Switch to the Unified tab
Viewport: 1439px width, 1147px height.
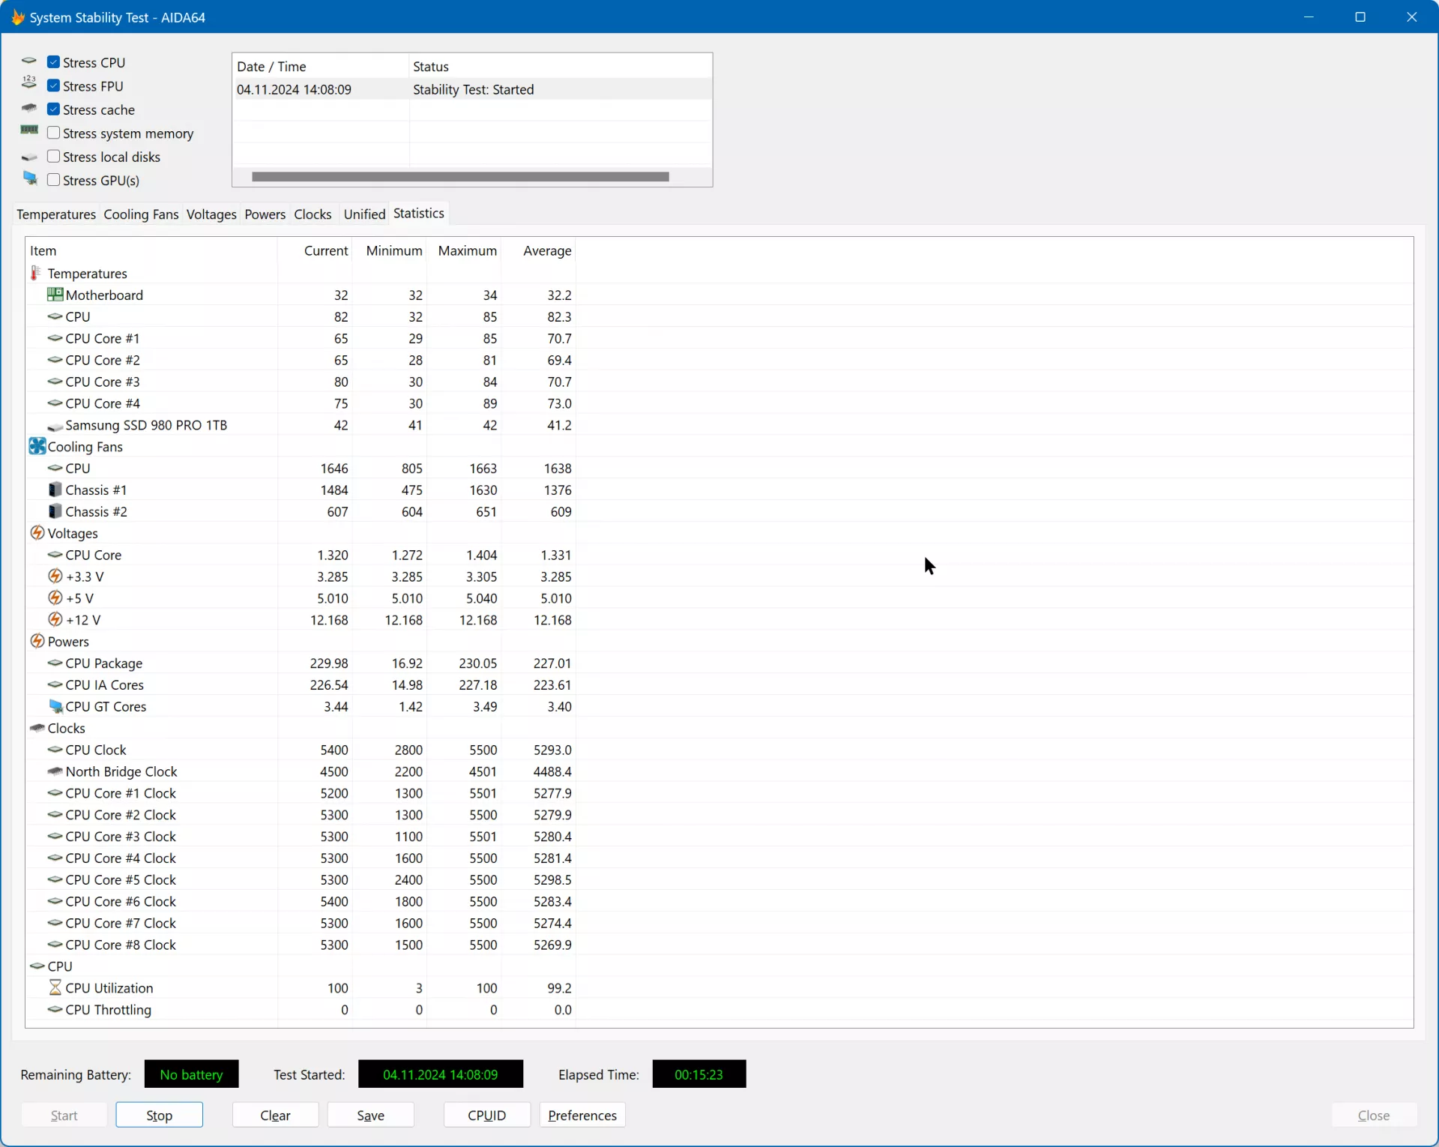click(x=363, y=213)
